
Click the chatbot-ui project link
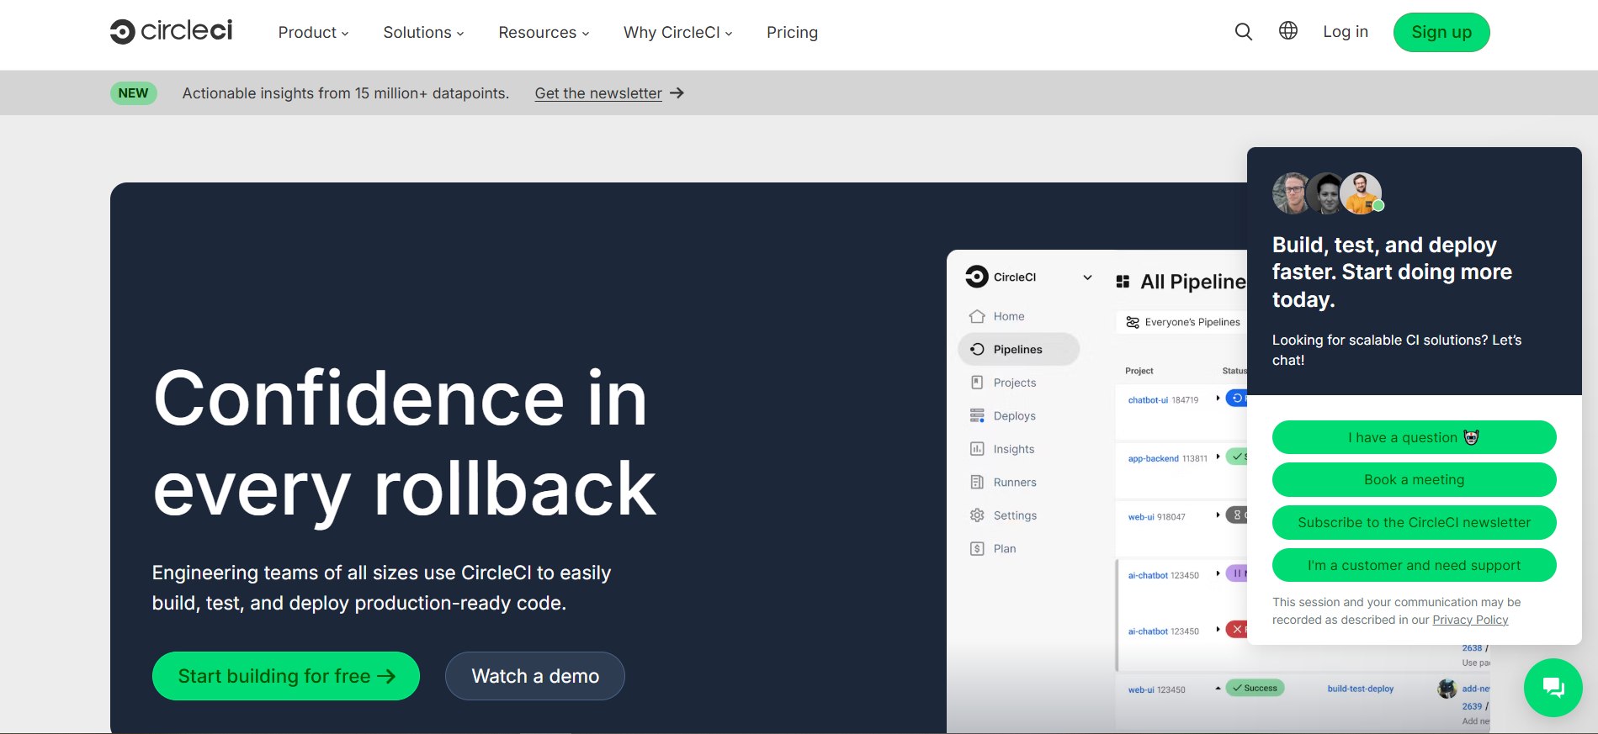tap(1148, 400)
